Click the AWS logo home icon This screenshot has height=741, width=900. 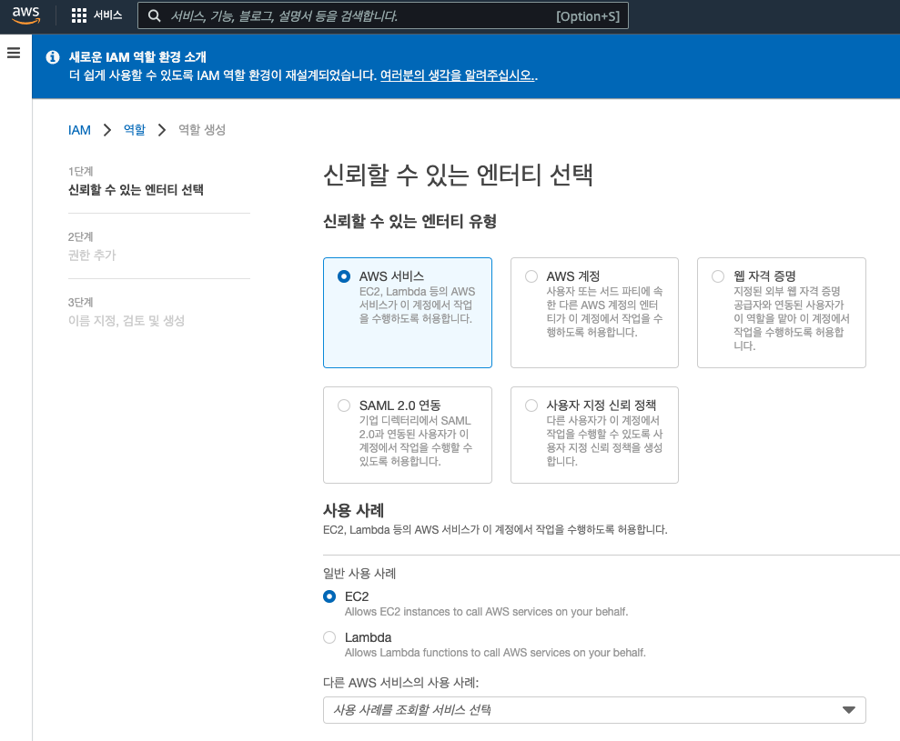(x=25, y=15)
